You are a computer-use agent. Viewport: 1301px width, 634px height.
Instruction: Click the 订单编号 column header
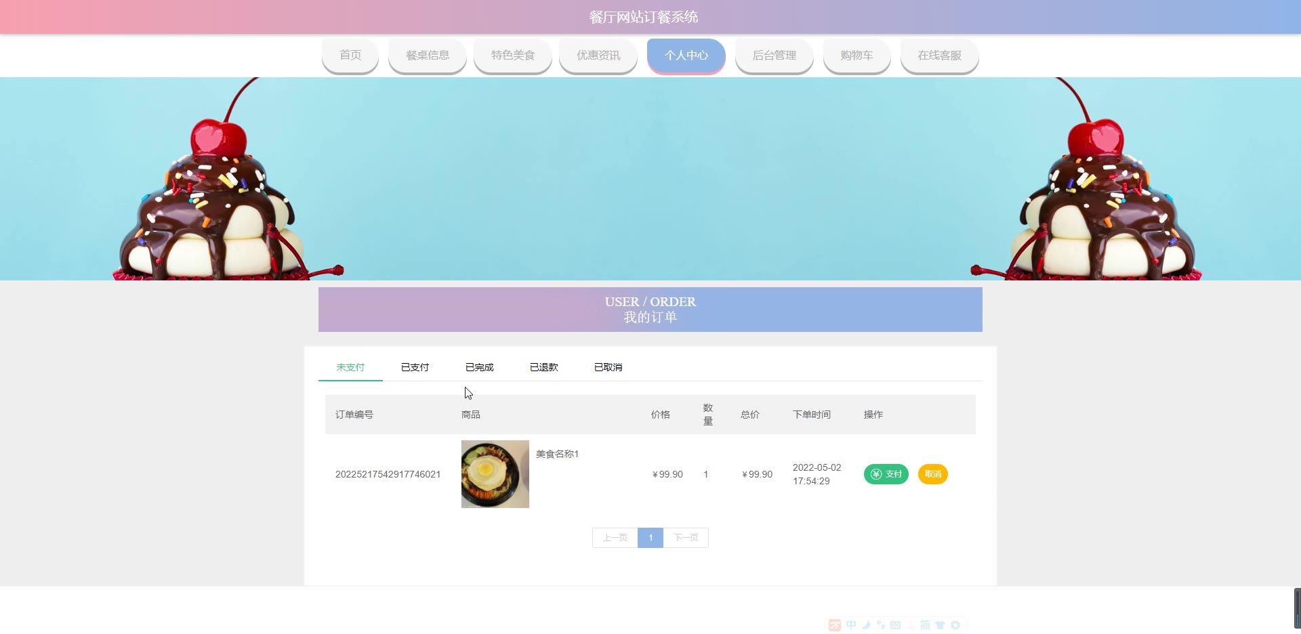click(x=354, y=415)
